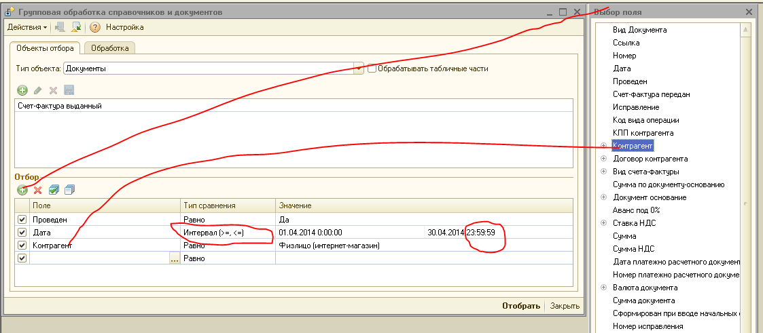The image size is (763, 333).
Task: Click the Отобрать button
Action: 521,306
